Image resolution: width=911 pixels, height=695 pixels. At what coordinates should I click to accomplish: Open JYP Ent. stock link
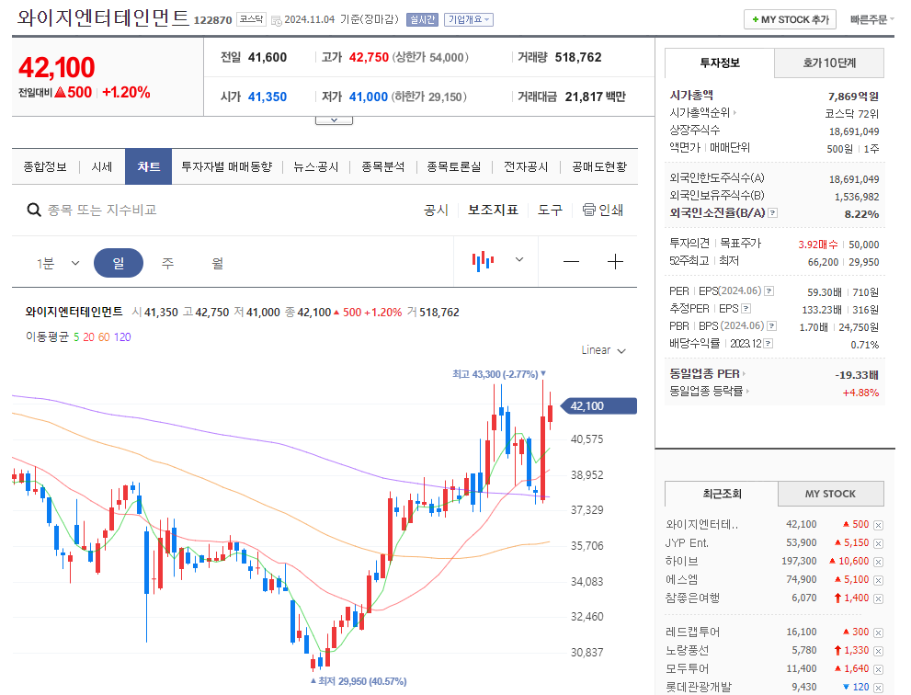pos(687,543)
